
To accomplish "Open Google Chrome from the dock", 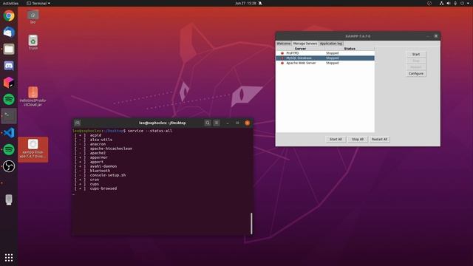I will tap(9, 16).
